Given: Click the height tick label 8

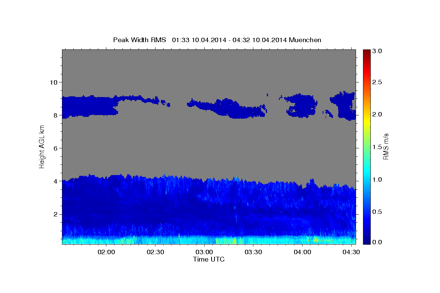Looking at the screenshot, I should [x=56, y=115].
